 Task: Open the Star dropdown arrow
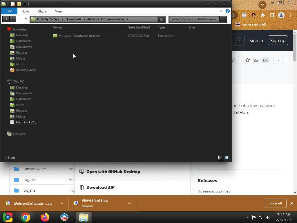[x=278, y=60]
